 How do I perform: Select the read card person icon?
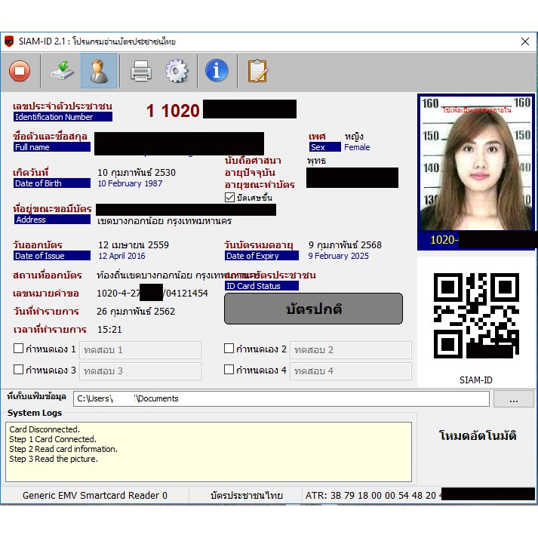99,71
